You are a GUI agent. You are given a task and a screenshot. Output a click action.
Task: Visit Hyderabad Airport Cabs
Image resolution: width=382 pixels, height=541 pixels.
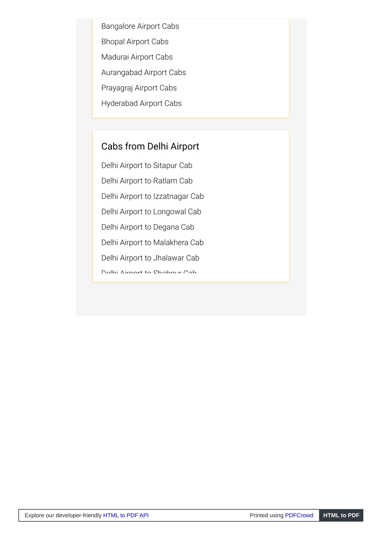click(141, 103)
